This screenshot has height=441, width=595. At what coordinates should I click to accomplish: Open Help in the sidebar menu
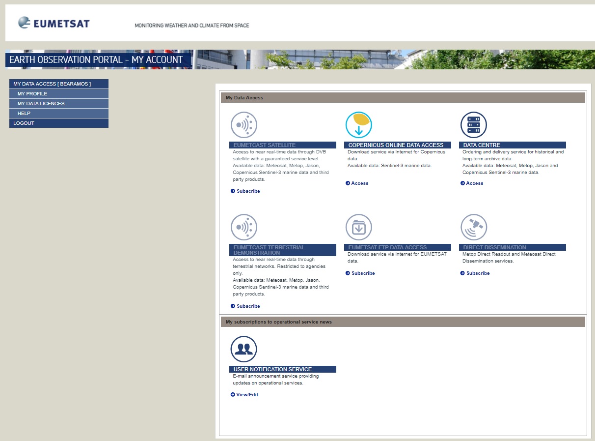59,114
